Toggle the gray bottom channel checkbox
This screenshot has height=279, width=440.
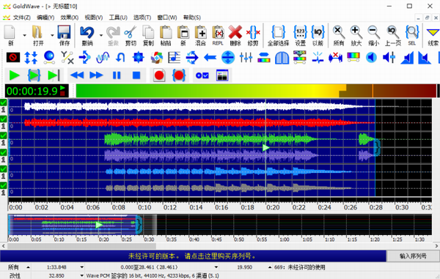pos(4,185)
